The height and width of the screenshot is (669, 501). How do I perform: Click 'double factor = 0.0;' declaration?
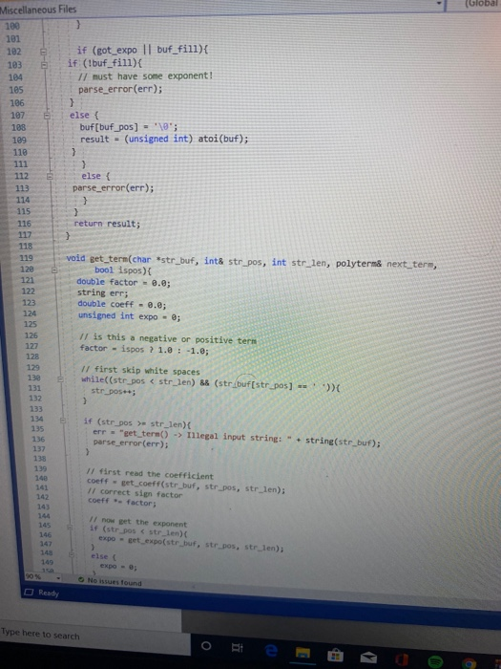[x=123, y=283]
